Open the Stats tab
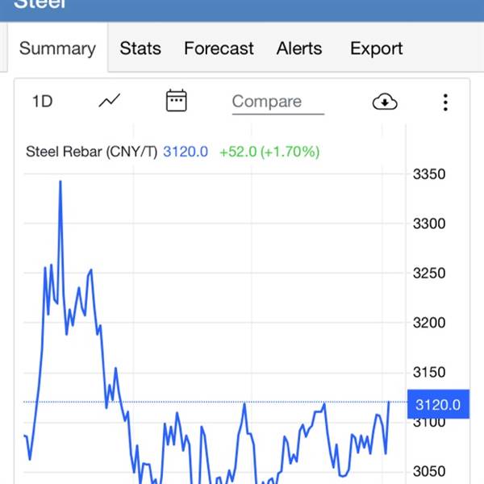484x484 pixels. click(x=140, y=48)
